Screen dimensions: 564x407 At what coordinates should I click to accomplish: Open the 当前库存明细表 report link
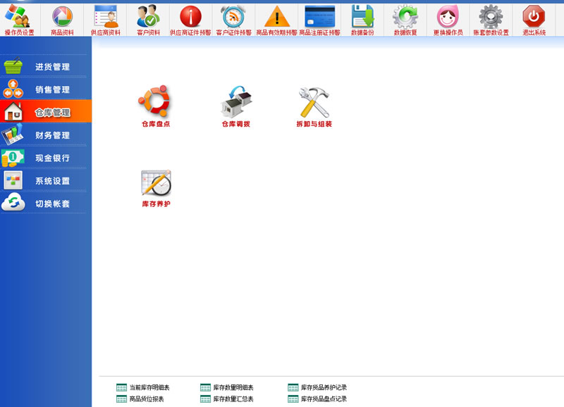[149, 387]
